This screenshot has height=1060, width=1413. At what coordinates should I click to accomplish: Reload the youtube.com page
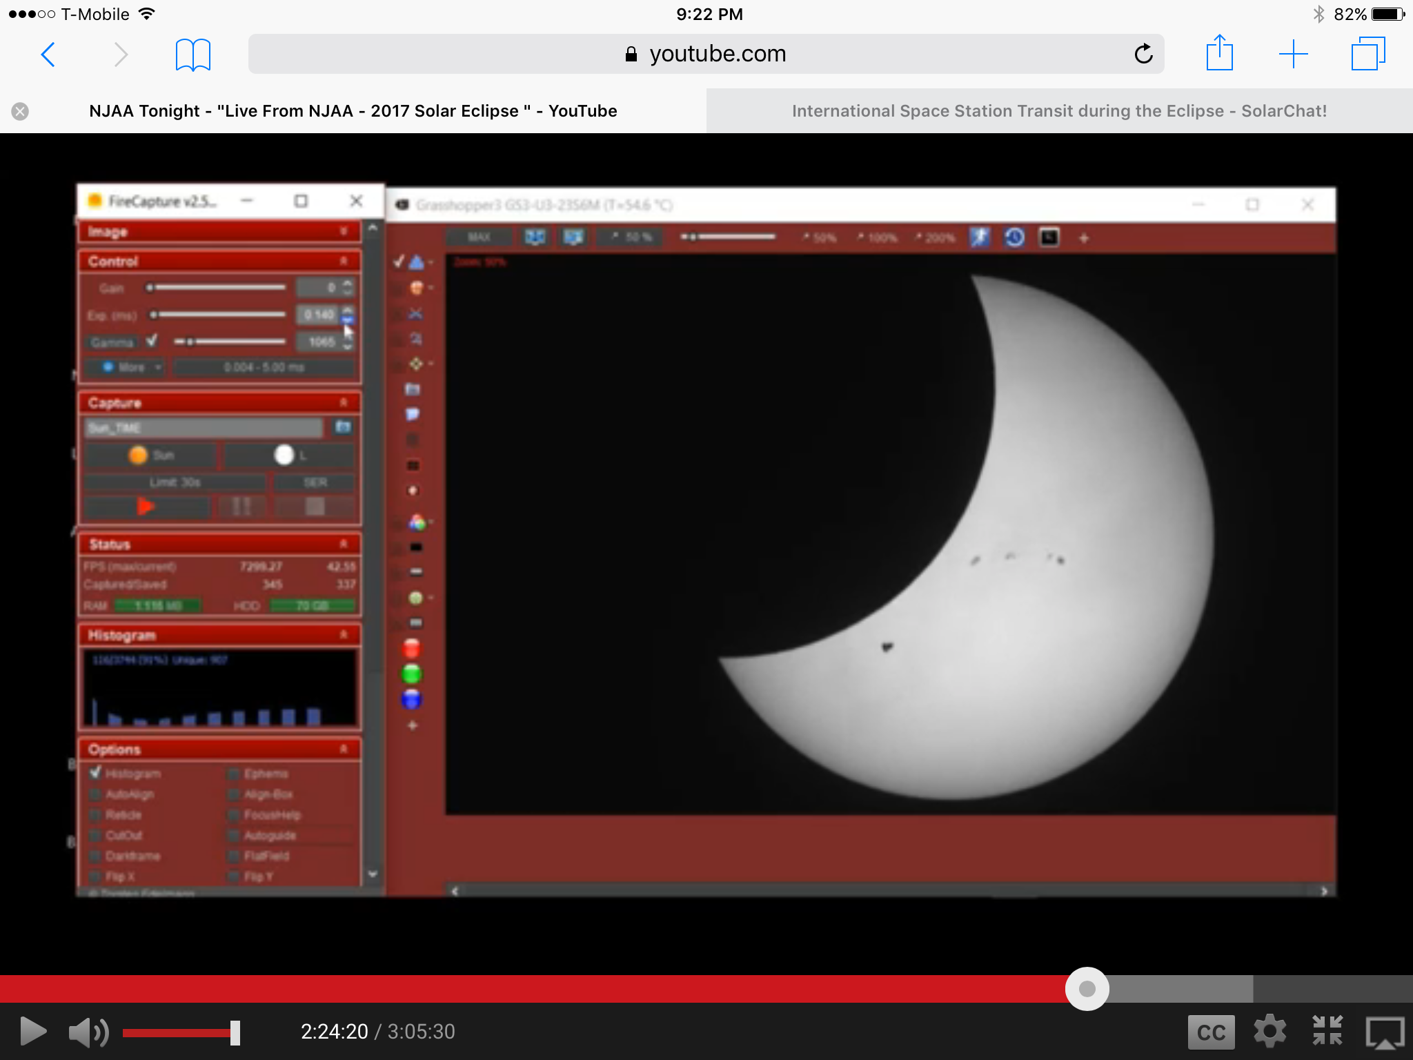pos(1143,54)
